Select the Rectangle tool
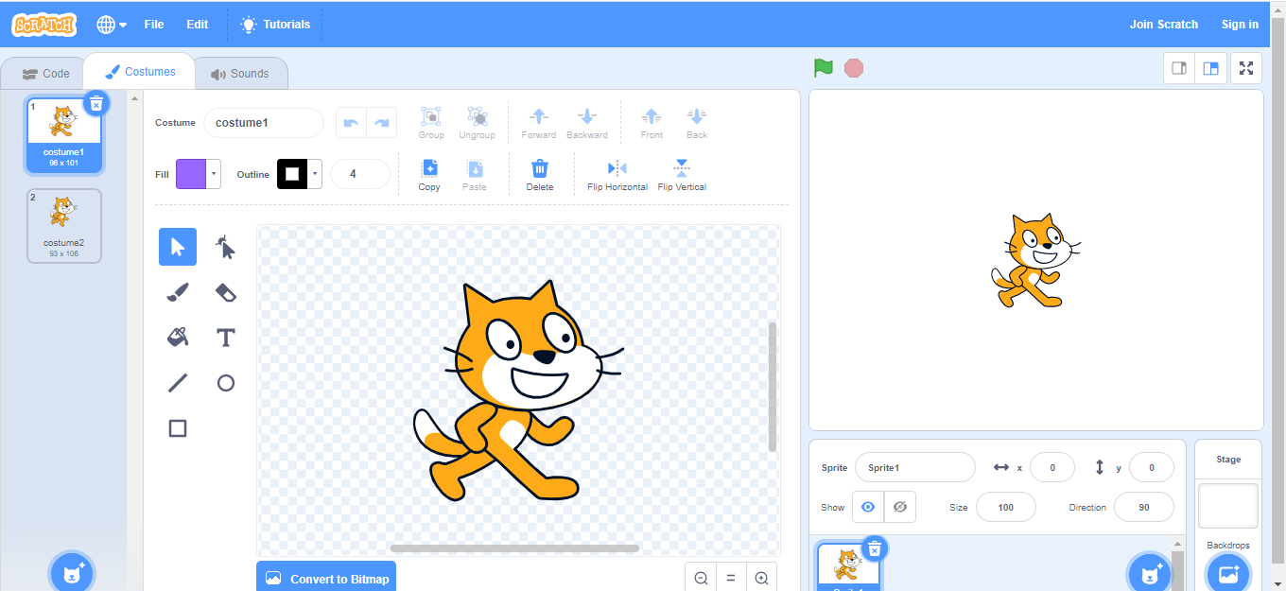The width and height of the screenshot is (1286, 591). click(177, 428)
